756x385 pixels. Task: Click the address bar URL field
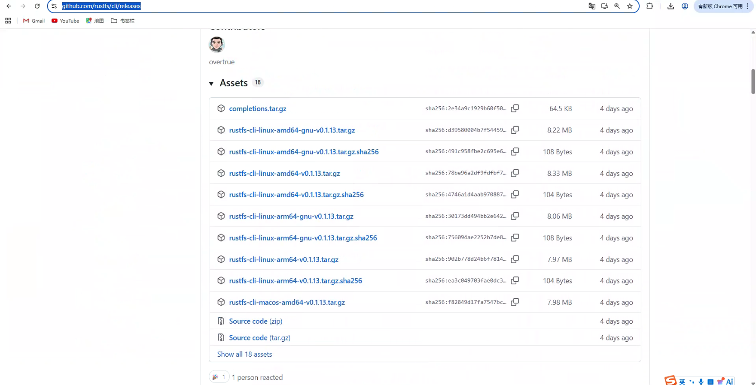[322, 6]
